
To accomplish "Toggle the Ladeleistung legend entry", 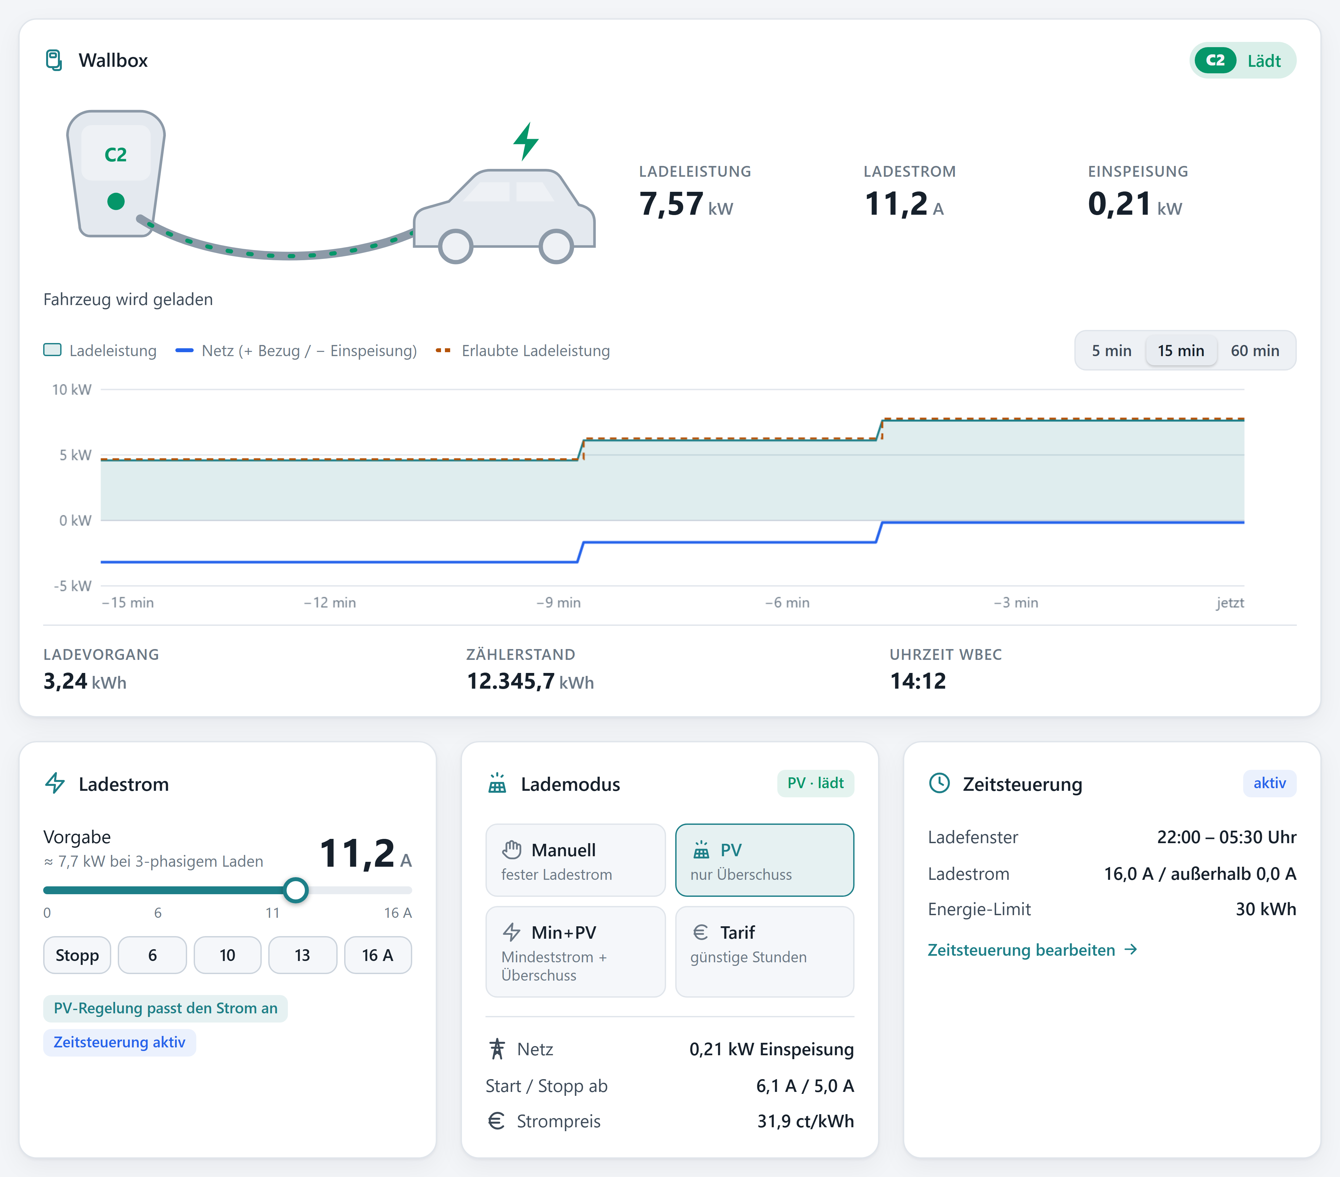I will click(100, 350).
